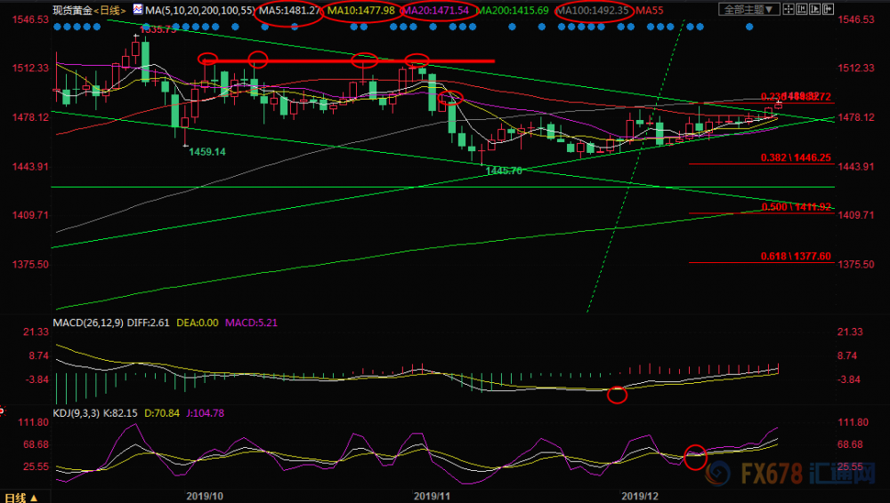Click the 1375.50 left price axis label
This screenshot has height=503, width=890.
(30, 265)
